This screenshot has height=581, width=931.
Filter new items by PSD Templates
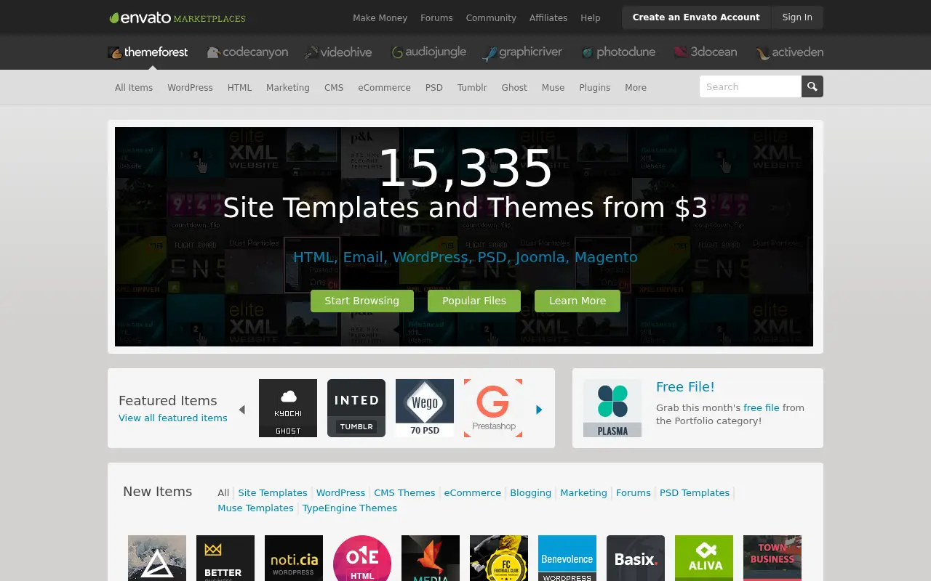pyautogui.click(x=695, y=492)
